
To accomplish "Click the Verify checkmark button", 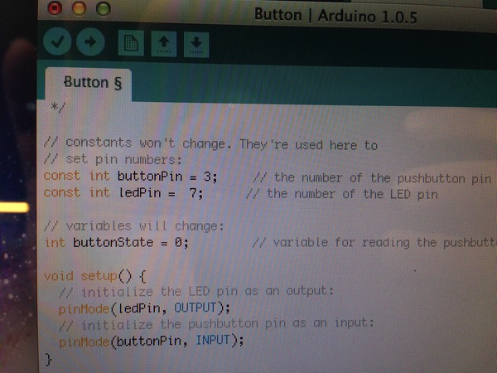I will [57, 41].
